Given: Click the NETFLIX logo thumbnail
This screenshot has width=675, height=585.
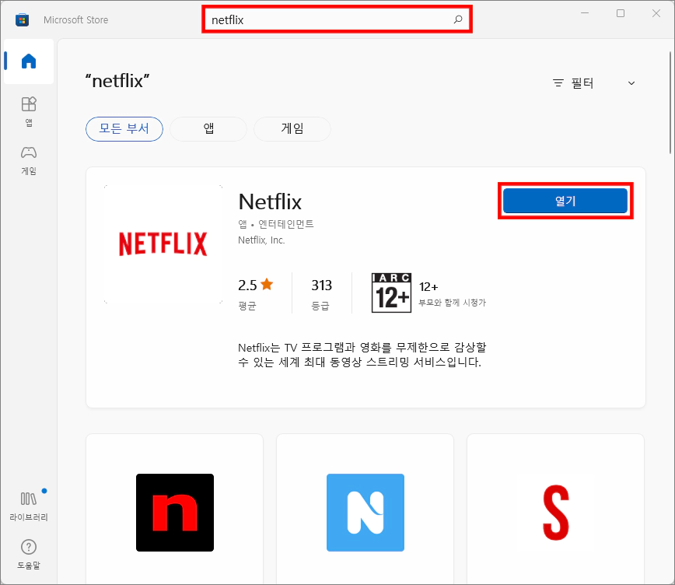Looking at the screenshot, I should 163,243.
